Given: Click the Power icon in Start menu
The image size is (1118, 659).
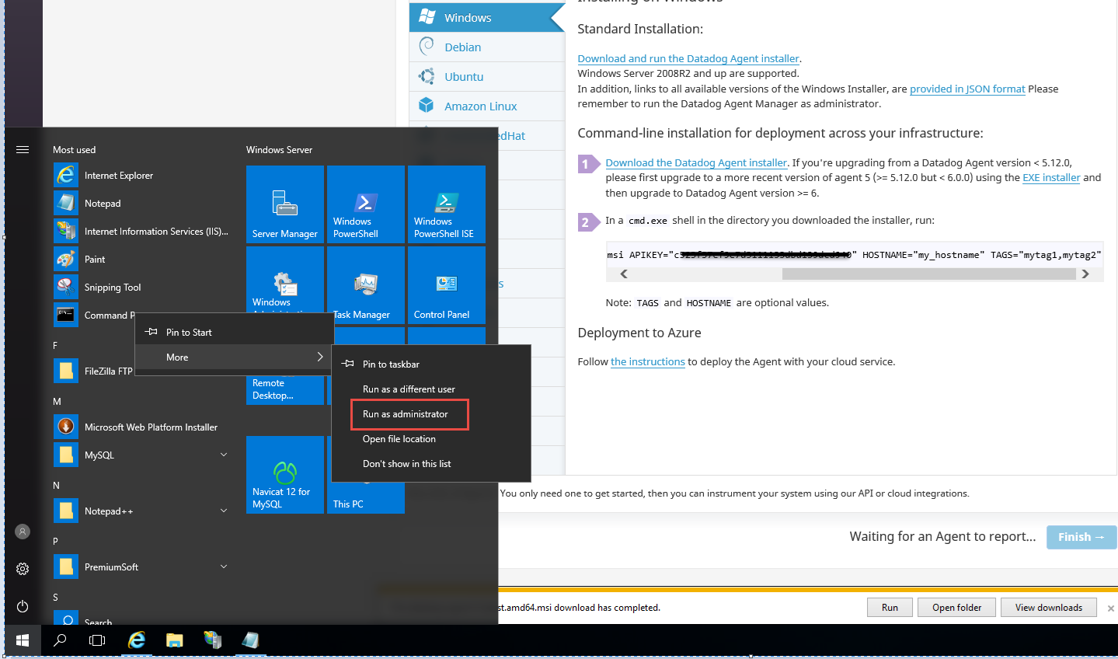Looking at the screenshot, I should [x=23, y=606].
